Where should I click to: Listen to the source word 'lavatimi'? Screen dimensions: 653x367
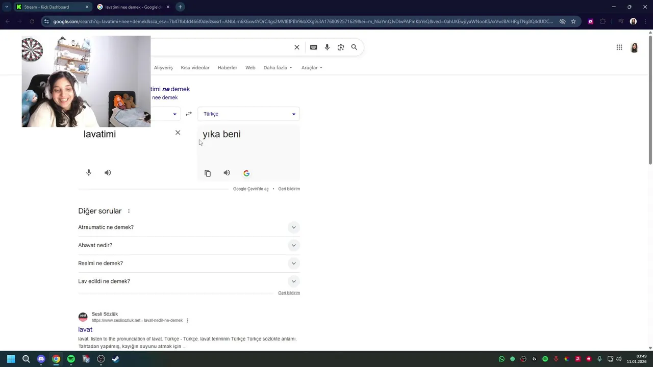point(108,173)
